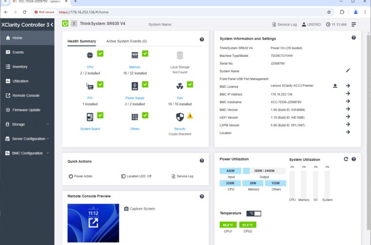Expand the Server Configuration sidebar menu
Viewport: 371px width, 245px height.
(27, 139)
